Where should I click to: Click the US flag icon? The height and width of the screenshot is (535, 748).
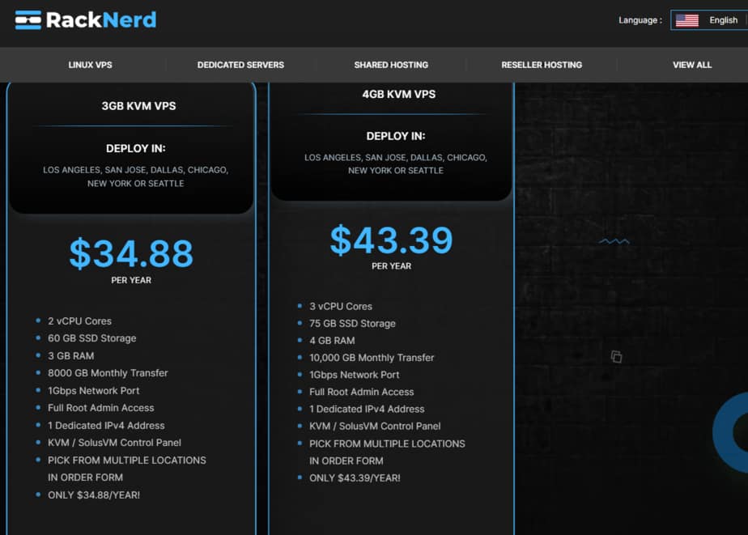coord(686,20)
